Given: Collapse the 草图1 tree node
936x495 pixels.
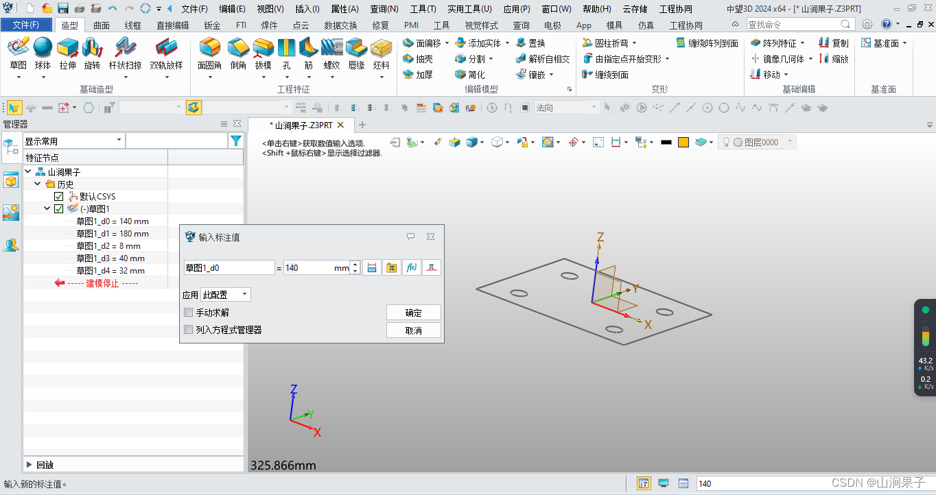Looking at the screenshot, I should [x=47, y=209].
